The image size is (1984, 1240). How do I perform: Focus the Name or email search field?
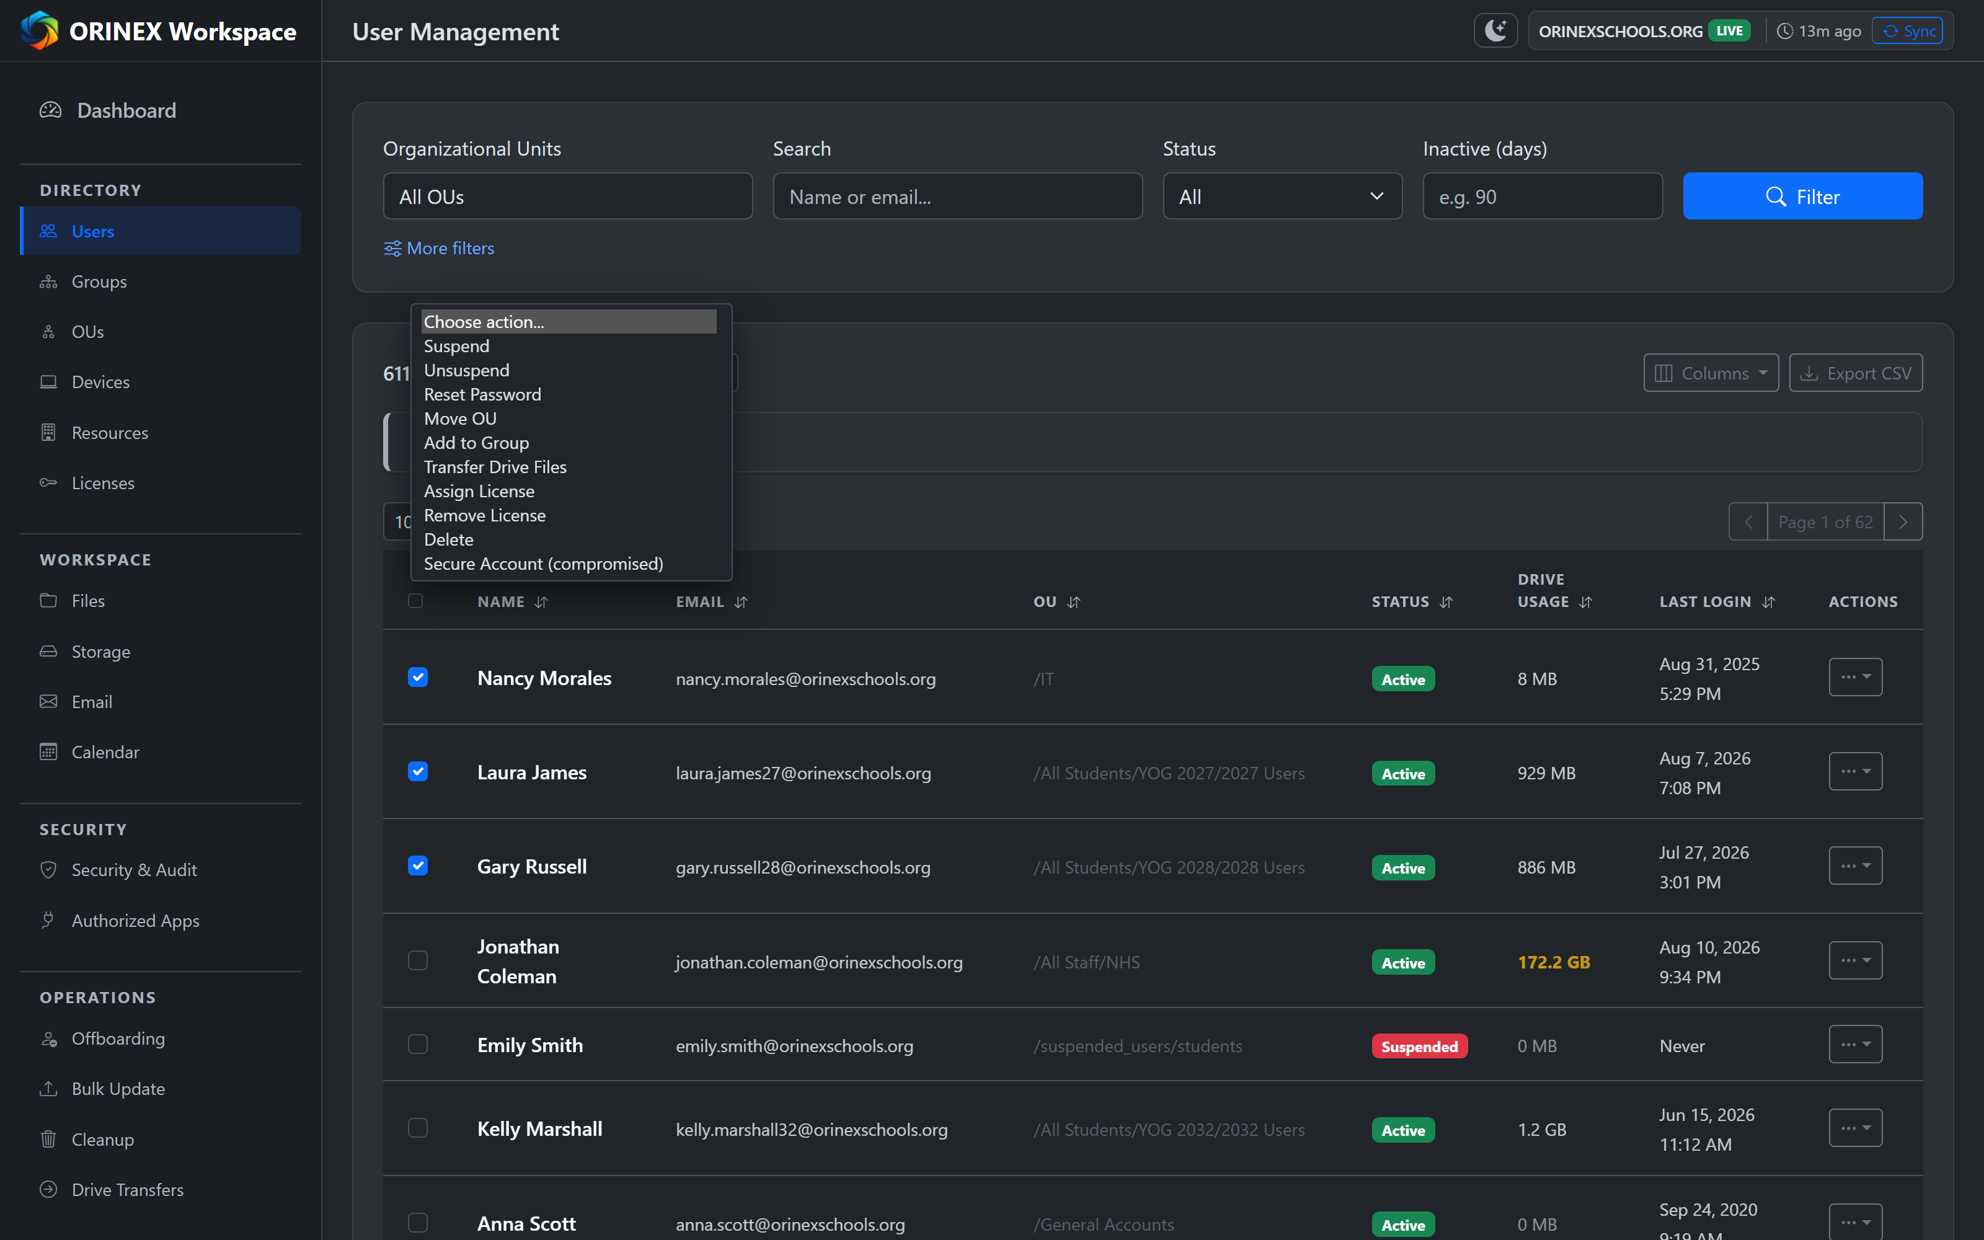pos(957,197)
